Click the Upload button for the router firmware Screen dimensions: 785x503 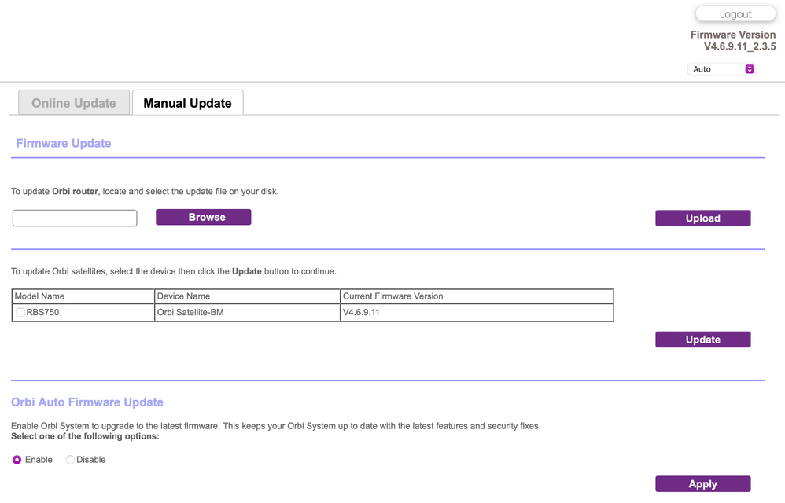pyautogui.click(x=702, y=218)
